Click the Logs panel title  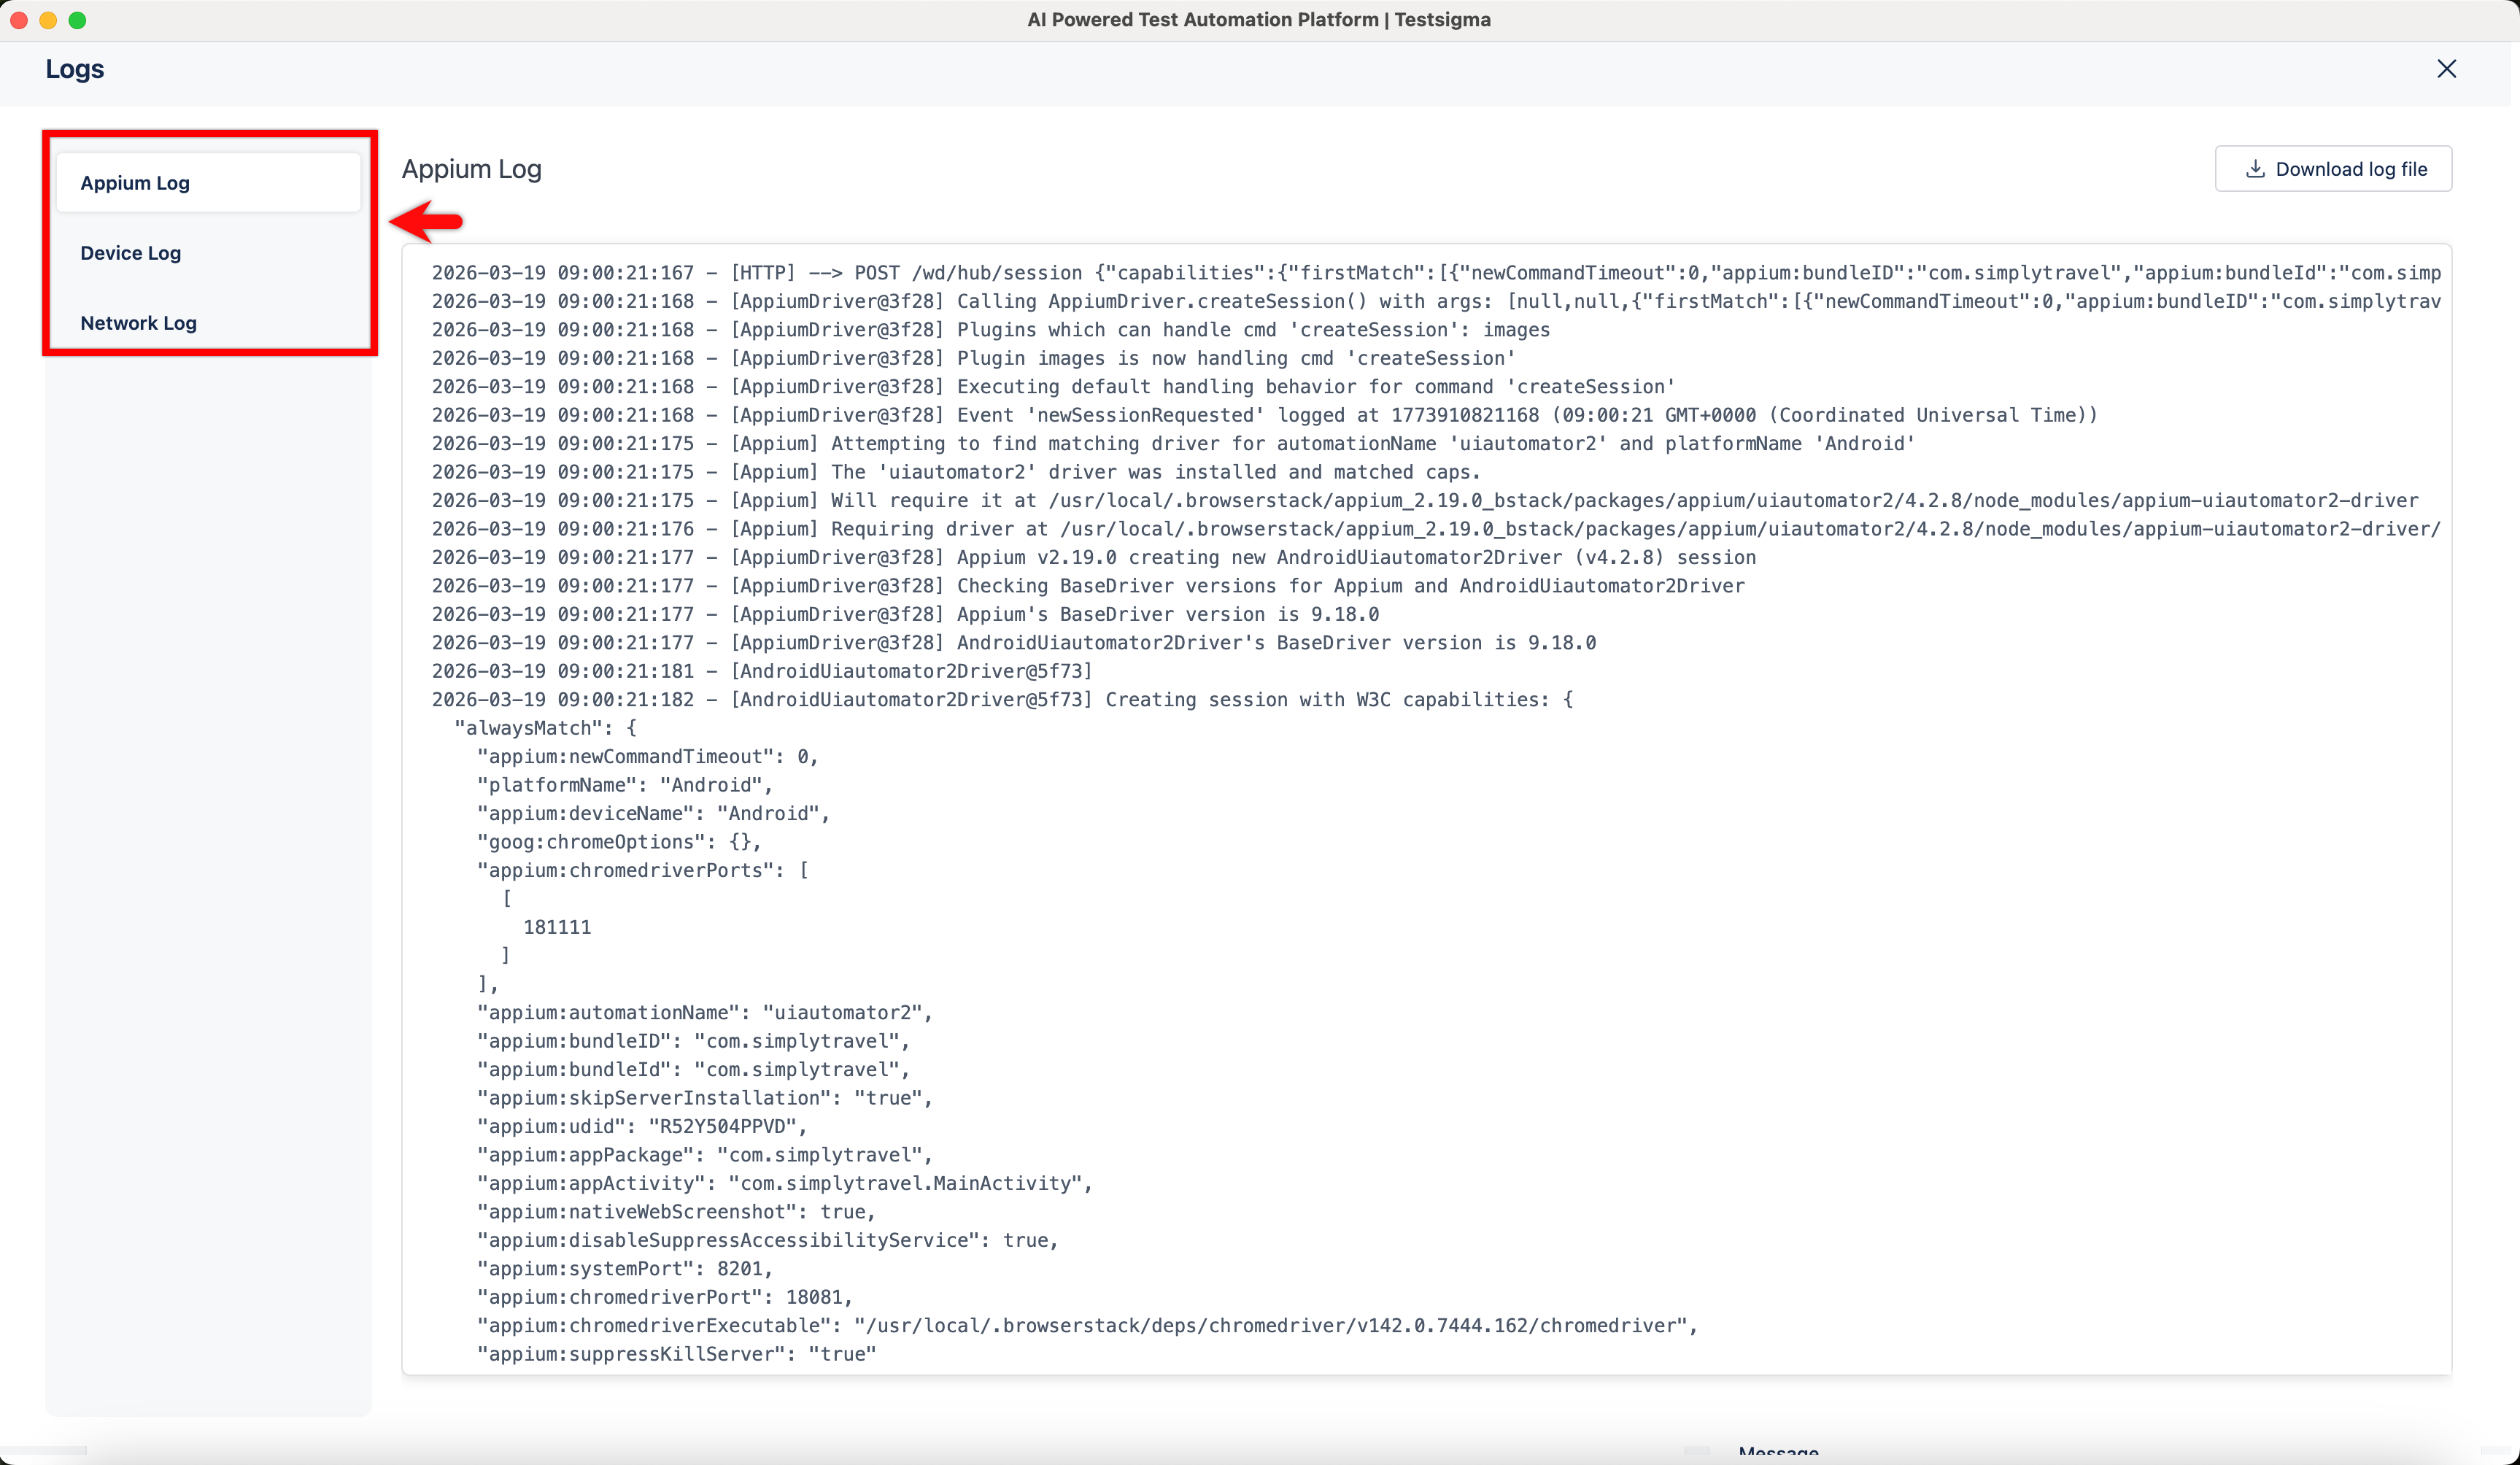tap(75, 69)
